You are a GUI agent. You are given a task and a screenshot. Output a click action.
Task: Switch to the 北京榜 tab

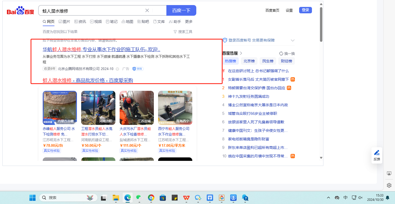[249, 61]
